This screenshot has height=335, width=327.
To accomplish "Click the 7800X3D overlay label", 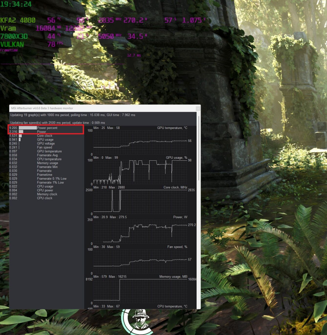I will 14,36.
